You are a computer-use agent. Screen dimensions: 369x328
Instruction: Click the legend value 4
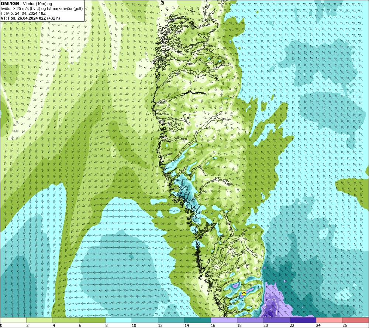(54, 325)
